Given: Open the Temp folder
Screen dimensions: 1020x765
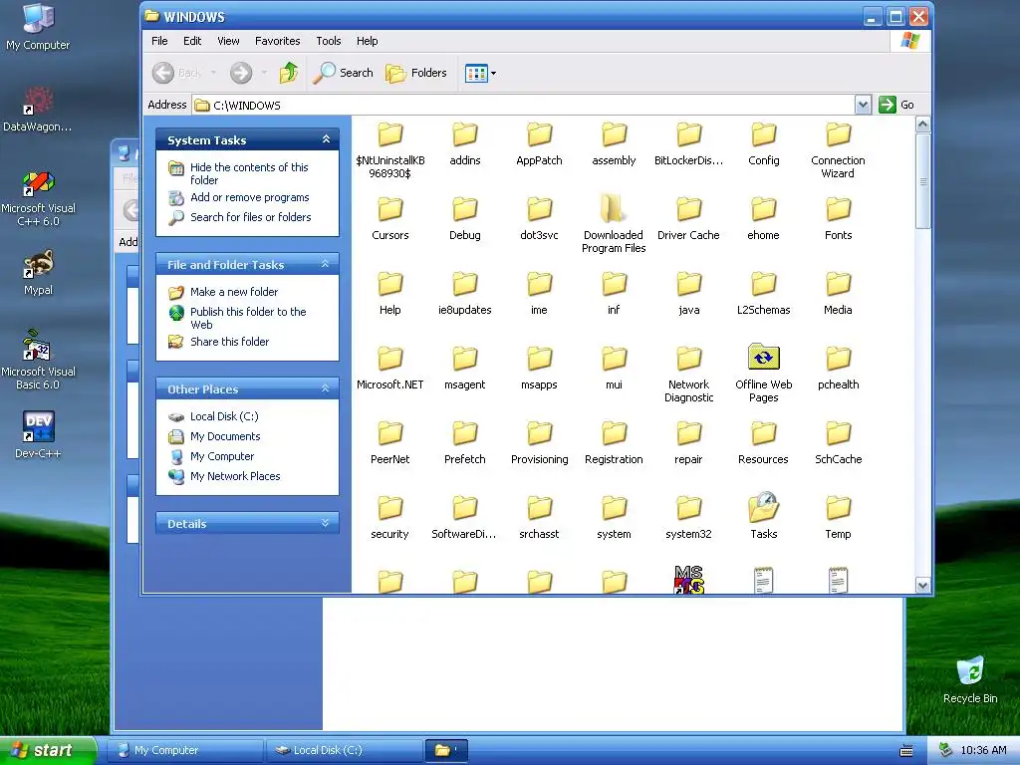Looking at the screenshot, I should click(838, 518).
